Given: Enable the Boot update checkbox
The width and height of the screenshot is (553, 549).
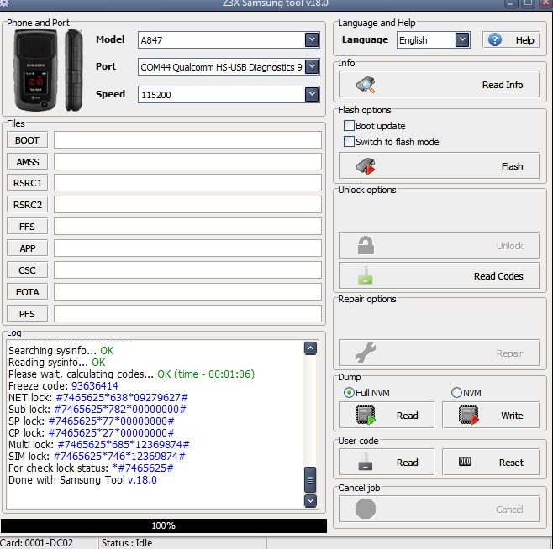Looking at the screenshot, I should tap(349, 125).
